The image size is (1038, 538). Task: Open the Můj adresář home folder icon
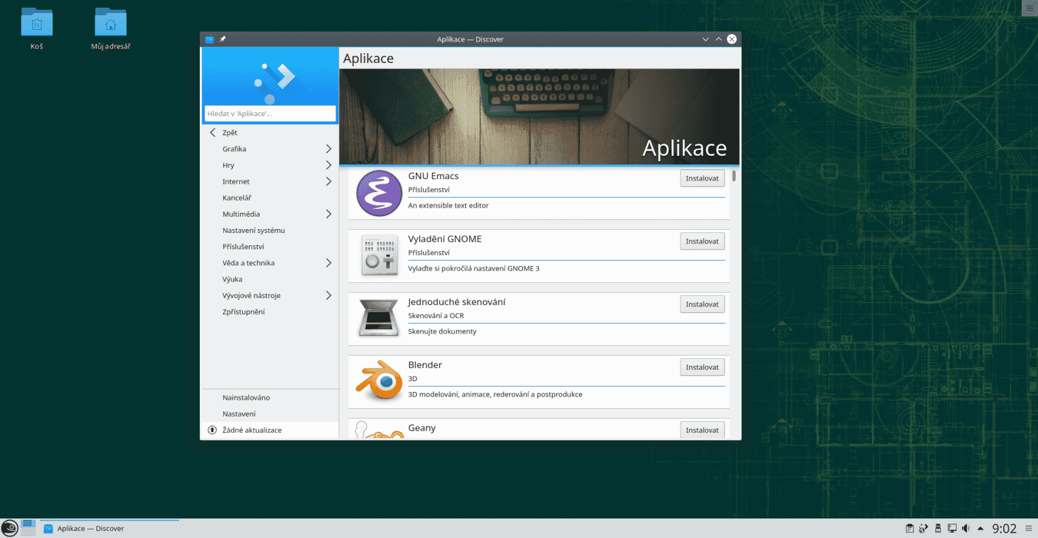point(111,23)
